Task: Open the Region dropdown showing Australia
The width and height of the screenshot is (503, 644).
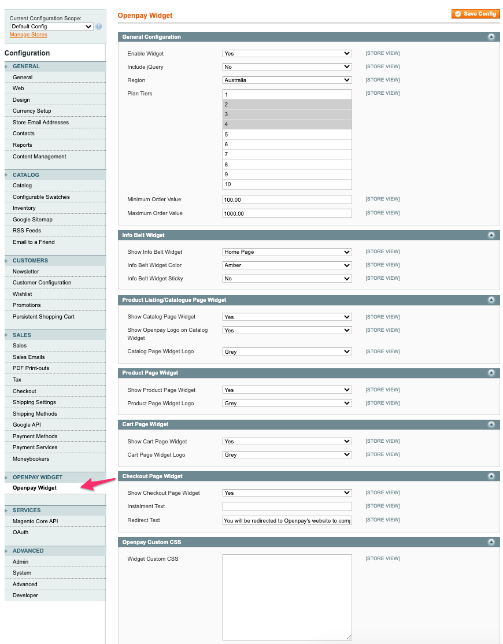Action: [287, 80]
